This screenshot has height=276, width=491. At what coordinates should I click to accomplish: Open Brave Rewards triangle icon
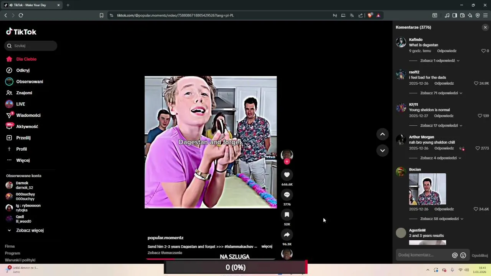[x=378, y=15]
